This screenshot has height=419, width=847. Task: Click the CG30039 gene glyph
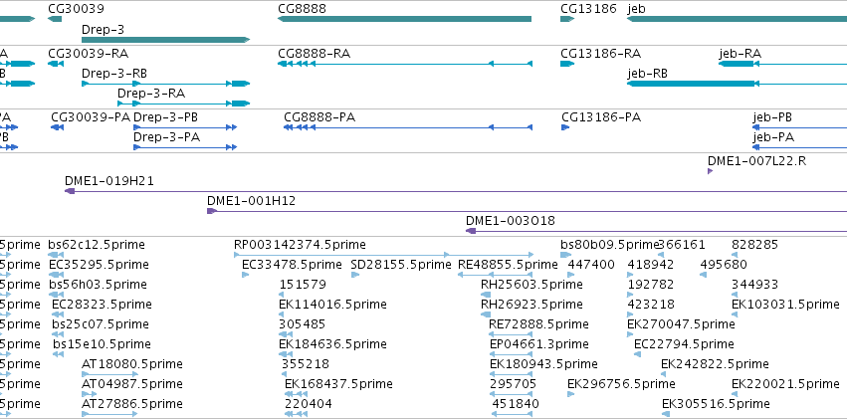55,19
